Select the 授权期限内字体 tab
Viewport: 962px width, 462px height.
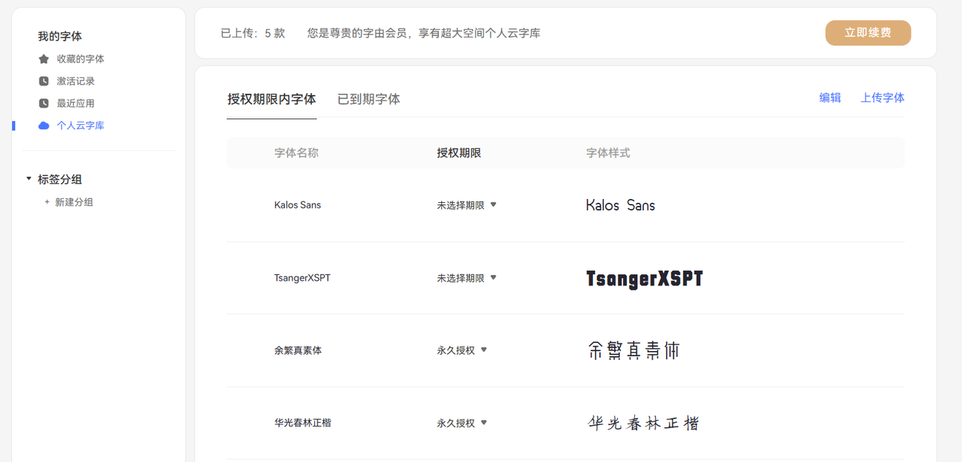271,99
